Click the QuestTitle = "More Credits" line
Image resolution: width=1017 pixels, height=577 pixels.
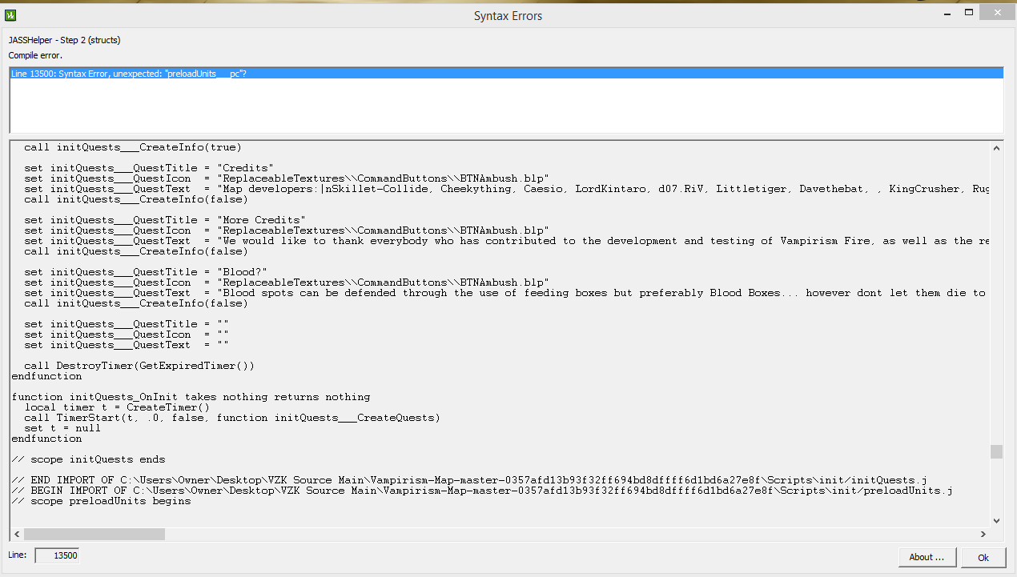click(x=165, y=220)
